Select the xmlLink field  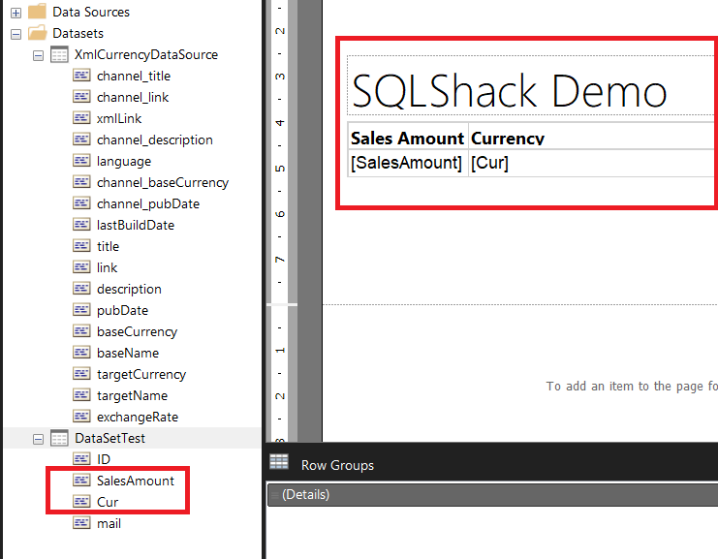point(119,118)
